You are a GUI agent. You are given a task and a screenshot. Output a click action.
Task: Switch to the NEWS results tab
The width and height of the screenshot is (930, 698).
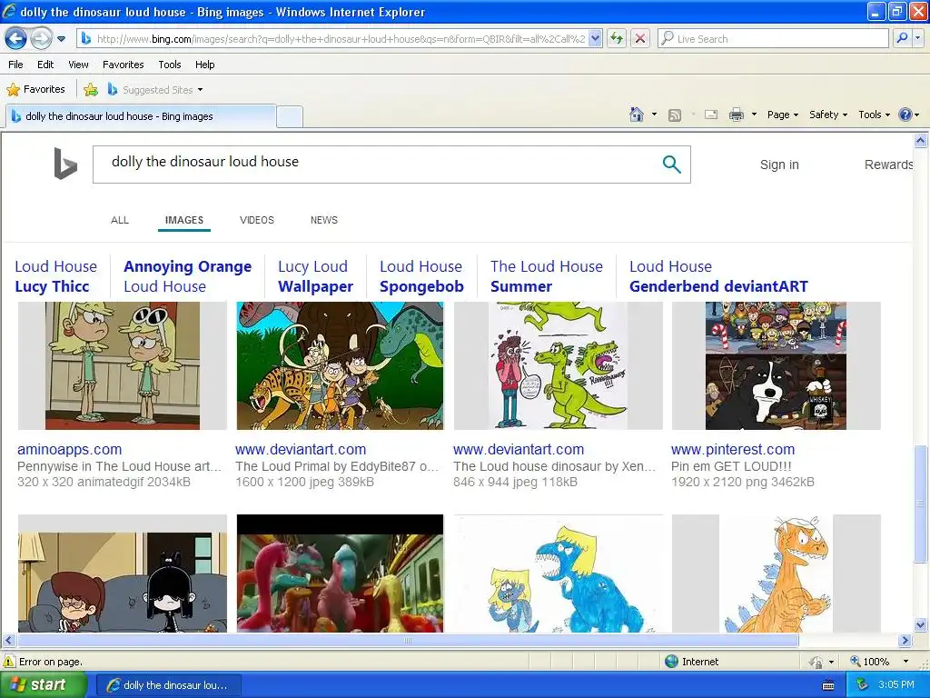click(324, 220)
